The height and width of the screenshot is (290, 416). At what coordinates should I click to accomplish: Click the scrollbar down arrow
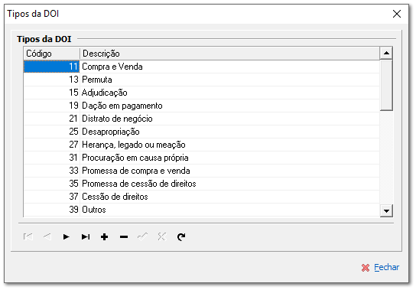click(386, 211)
